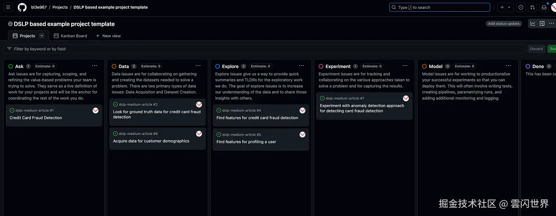Add a New view tab
556x216 pixels.
pos(108,36)
